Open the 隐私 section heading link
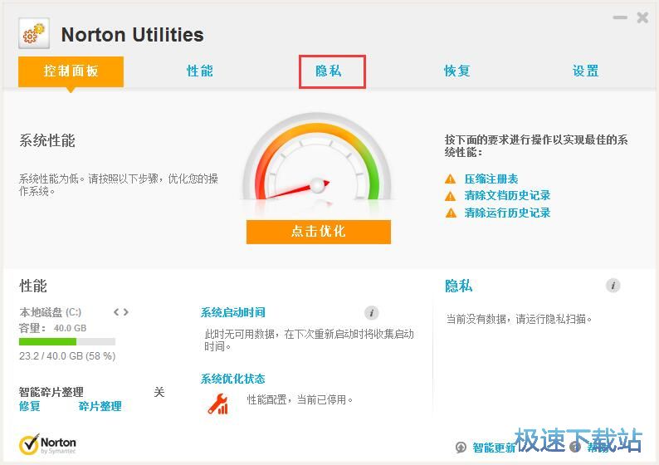Viewport: 659px width, 465px height. [x=458, y=286]
